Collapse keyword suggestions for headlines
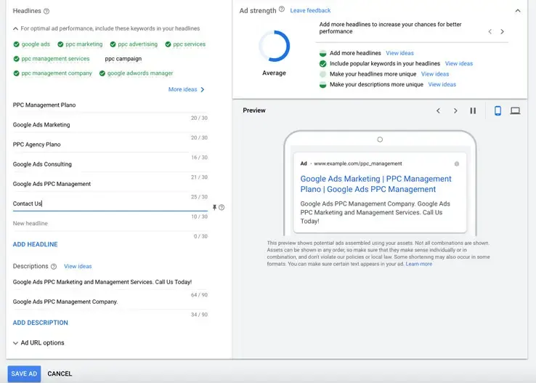Viewport: 536px width, 383px height. point(15,29)
